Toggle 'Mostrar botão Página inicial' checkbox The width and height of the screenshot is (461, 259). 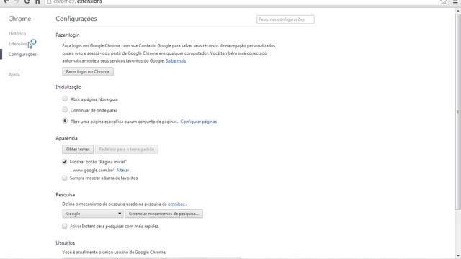(x=65, y=162)
